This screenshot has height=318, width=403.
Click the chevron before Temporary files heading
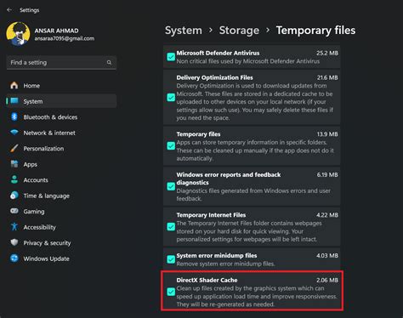[268, 30]
